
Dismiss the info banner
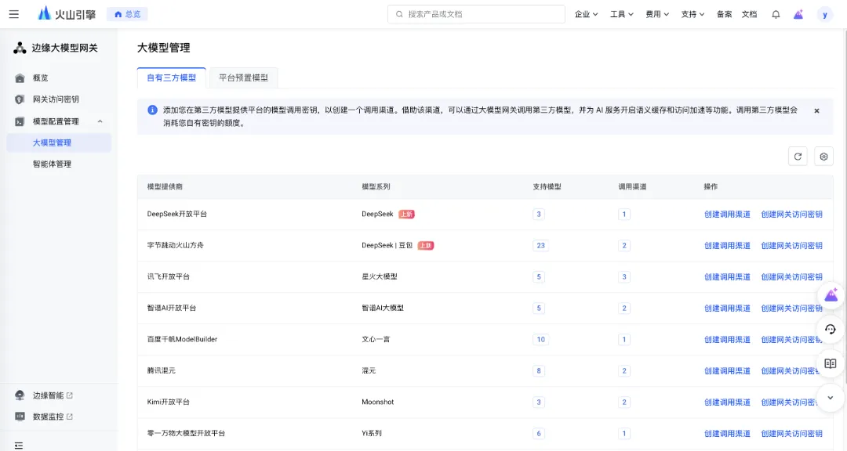click(816, 111)
